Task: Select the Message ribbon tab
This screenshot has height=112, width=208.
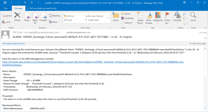Action: tap(18, 8)
